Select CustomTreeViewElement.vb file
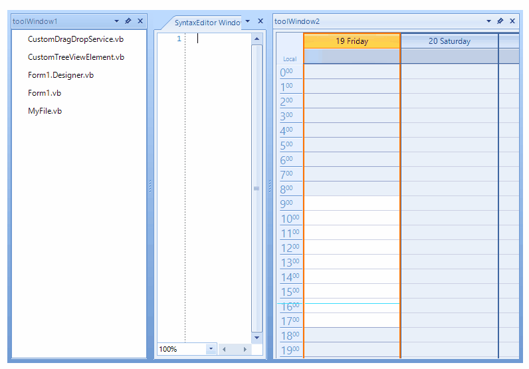The width and height of the screenshot is (529, 369). (76, 57)
